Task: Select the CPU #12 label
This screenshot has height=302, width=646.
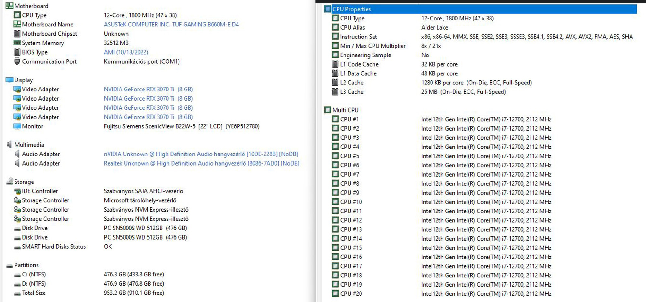Action: [x=351, y=220]
